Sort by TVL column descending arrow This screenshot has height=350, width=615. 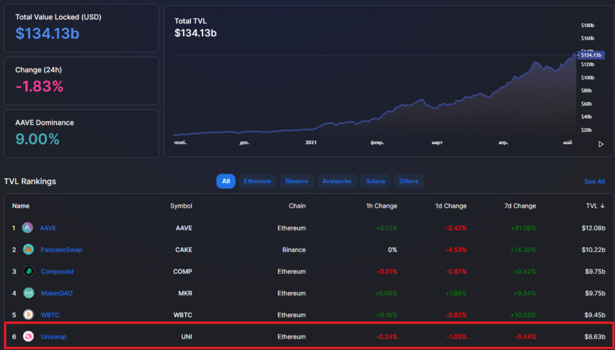(602, 206)
